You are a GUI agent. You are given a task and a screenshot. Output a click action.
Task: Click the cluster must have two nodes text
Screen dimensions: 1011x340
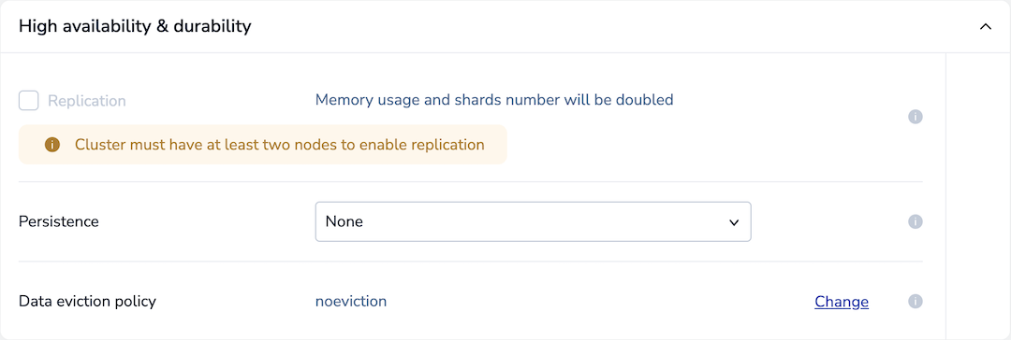coord(280,144)
